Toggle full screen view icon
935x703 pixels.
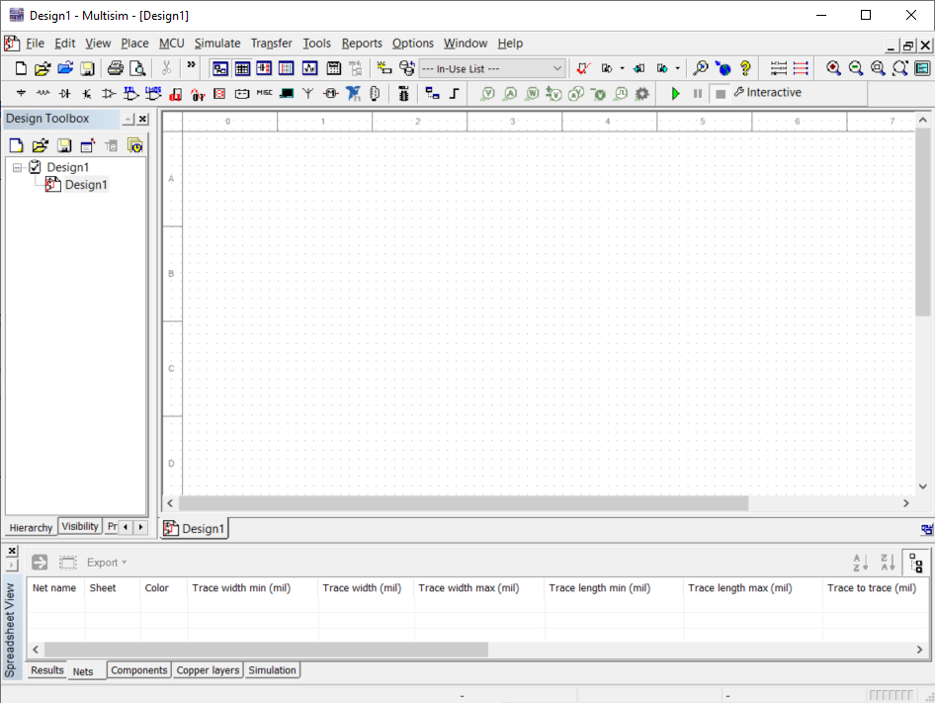(922, 68)
